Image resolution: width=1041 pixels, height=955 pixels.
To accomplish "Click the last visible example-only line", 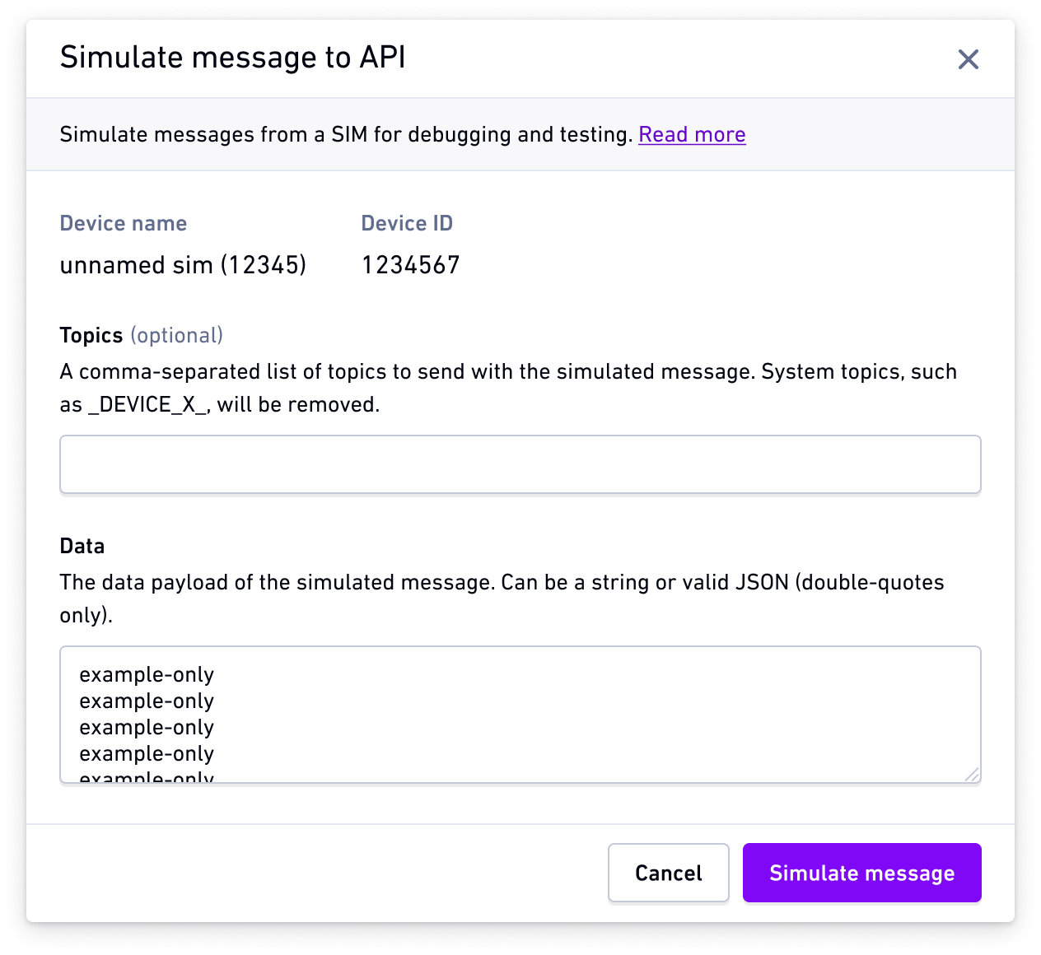I will point(146,775).
